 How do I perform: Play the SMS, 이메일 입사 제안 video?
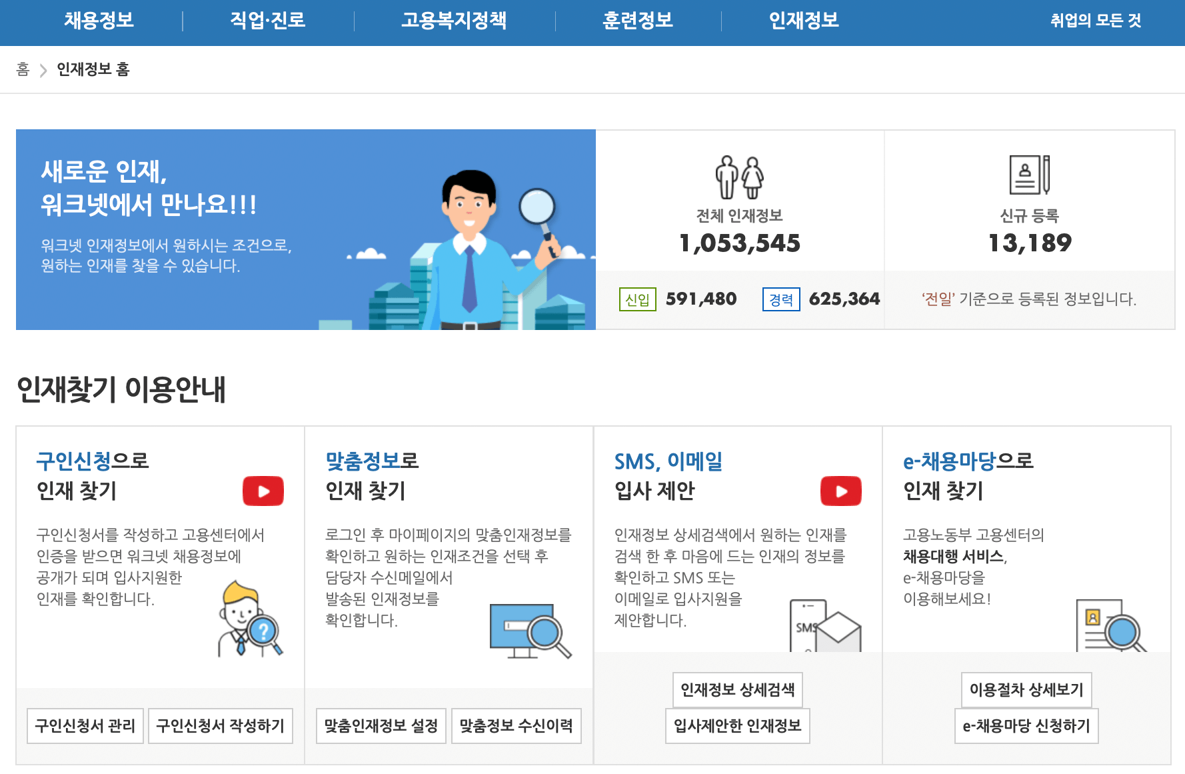point(841,491)
